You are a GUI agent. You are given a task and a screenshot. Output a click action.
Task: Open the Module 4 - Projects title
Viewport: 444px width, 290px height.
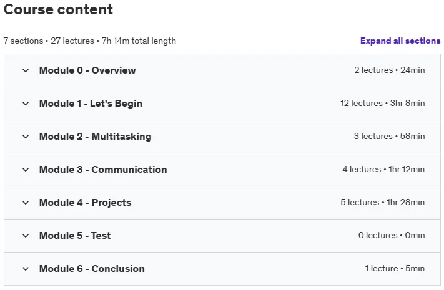click(x=85, y=203)
